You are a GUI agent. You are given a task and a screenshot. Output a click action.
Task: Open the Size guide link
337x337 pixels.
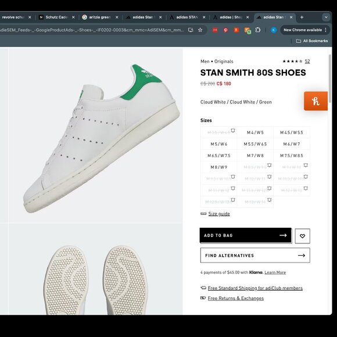click(219, 214)
